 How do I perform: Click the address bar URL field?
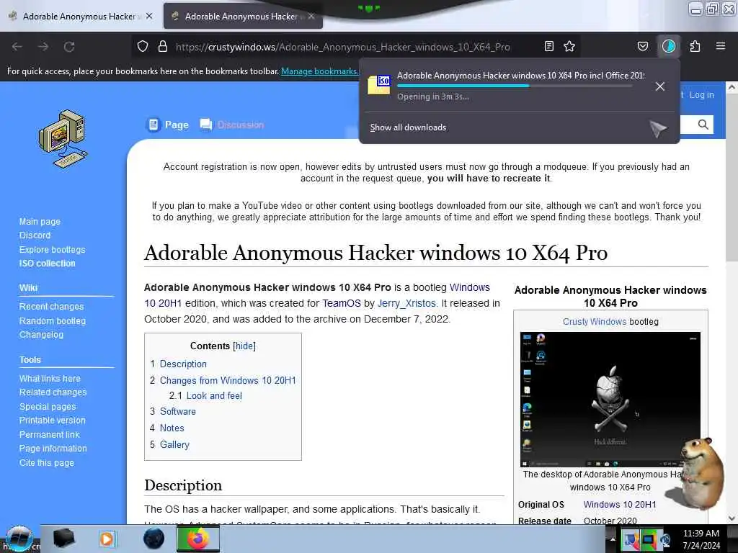[342, 47]
